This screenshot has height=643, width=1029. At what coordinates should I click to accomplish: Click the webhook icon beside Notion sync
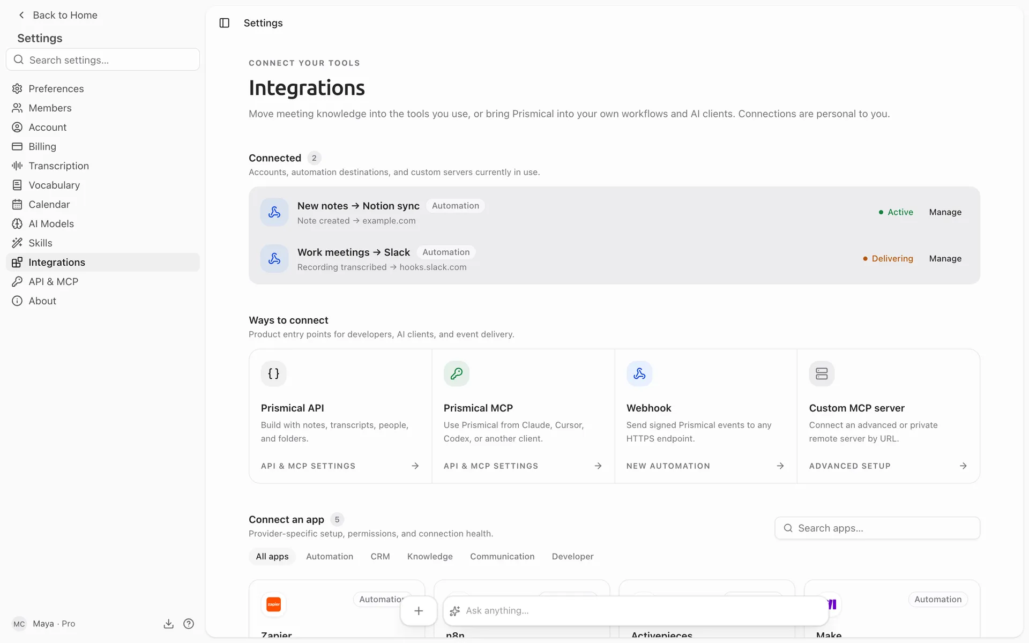tap(274, 212)
